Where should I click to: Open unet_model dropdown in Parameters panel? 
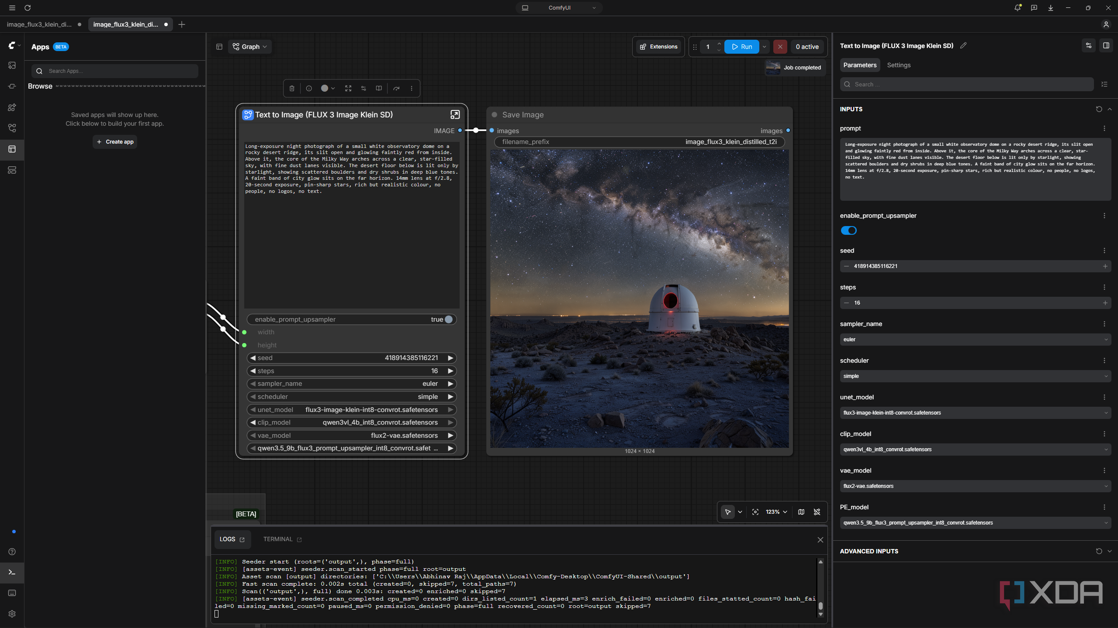click(x=975, y=413)
